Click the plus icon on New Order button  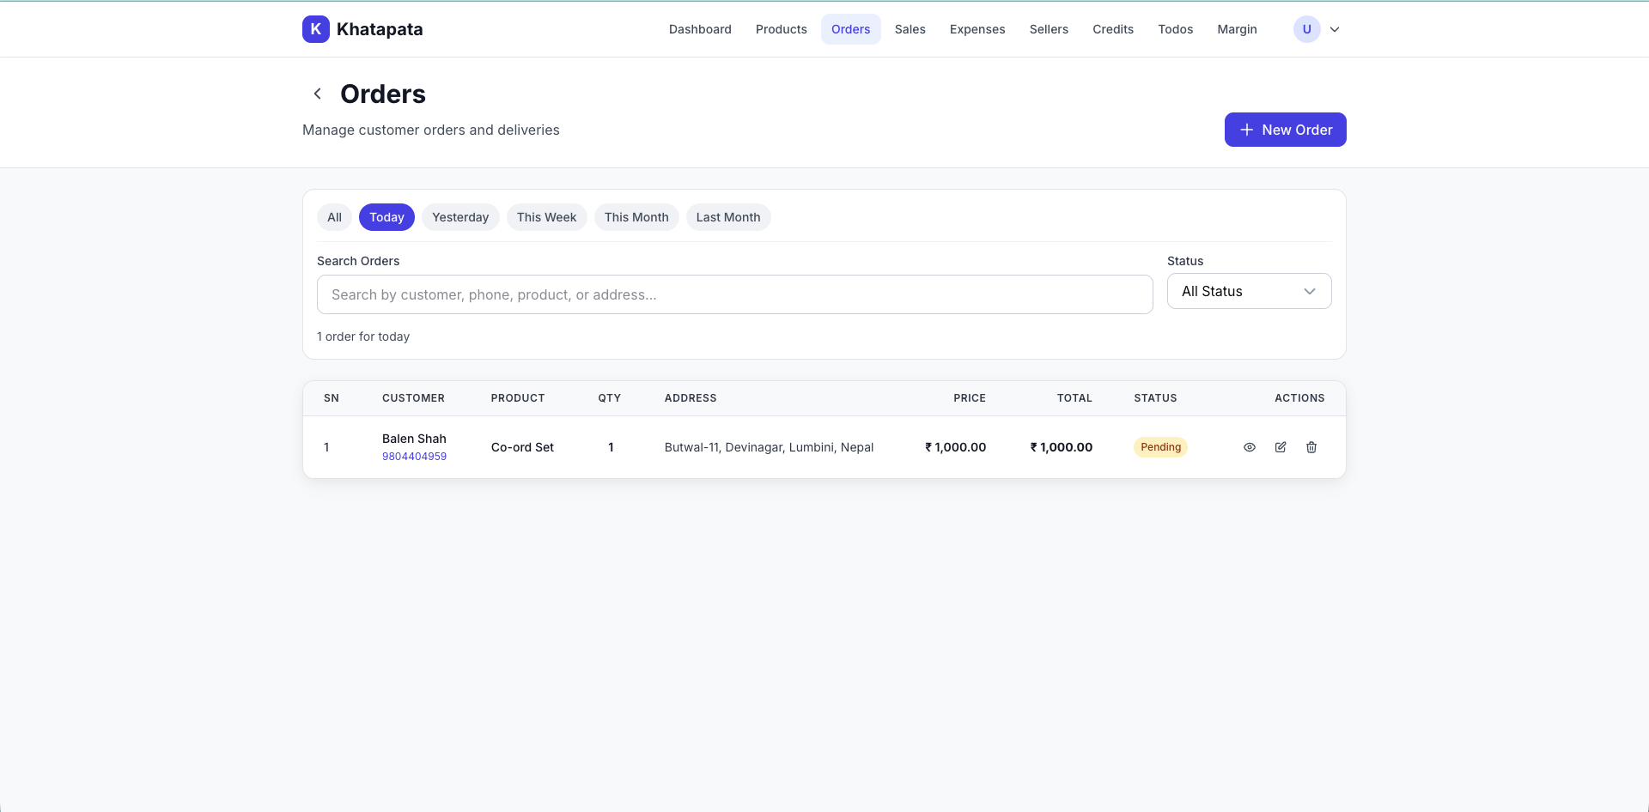1246,130
